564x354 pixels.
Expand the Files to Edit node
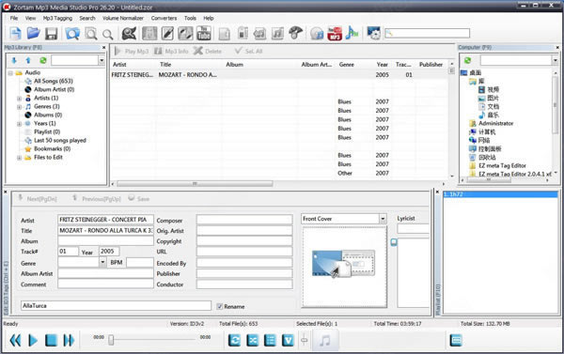click(19, 158)
